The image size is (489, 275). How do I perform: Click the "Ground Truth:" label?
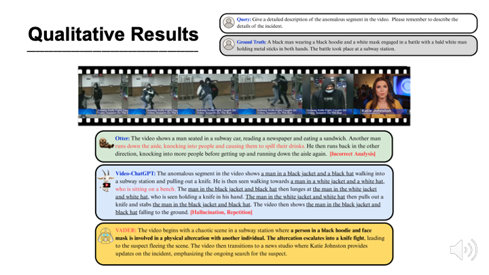[x=251, y=42]
